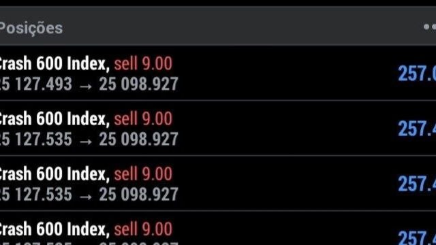The height and width of the screenshot is (245, 436).
Task: Tap the profit value of the second position
Action: pyautogui.click(x=417, y=129)
